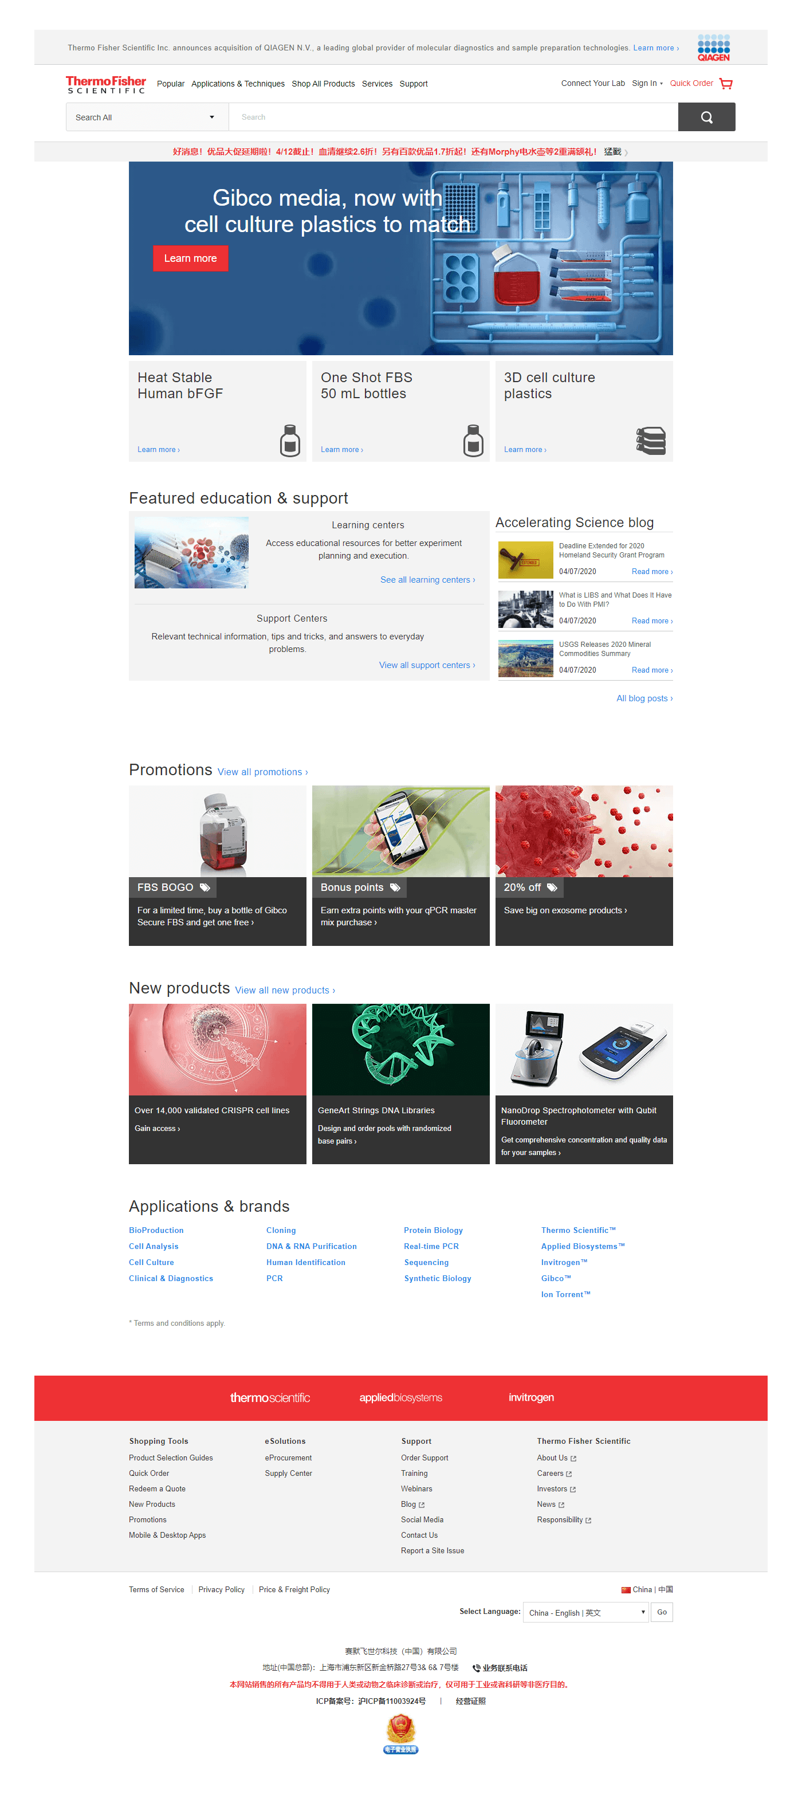This screenshot has height=1795, width=802.
Task: Open All blog posts link
Action: [644, 698]
